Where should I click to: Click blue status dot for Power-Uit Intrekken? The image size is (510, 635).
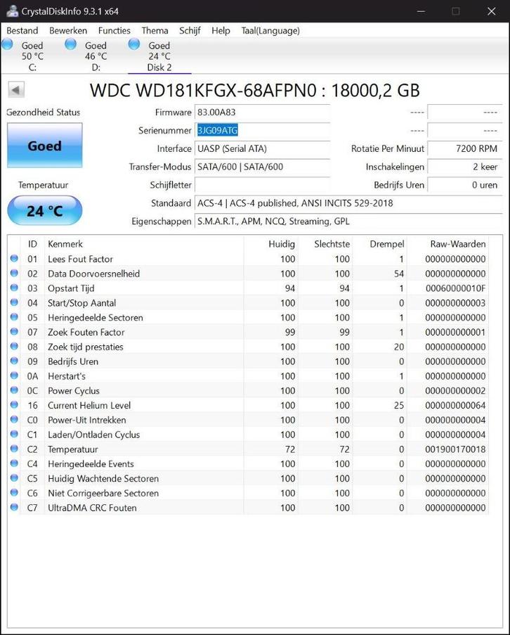tap(14, 419)
